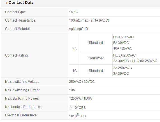Select the 250VAC / 30VDC switching voltage
This screenshot has width=160, height=122.
(82, 82)
